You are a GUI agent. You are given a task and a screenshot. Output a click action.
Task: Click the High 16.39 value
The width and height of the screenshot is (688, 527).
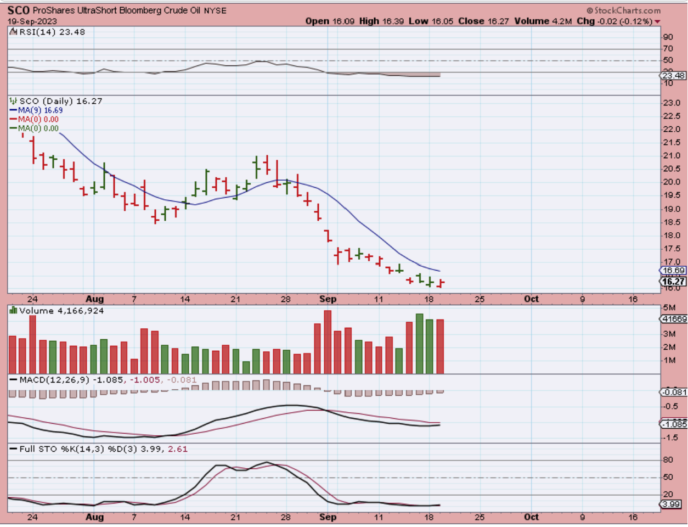tap(382, 21)
